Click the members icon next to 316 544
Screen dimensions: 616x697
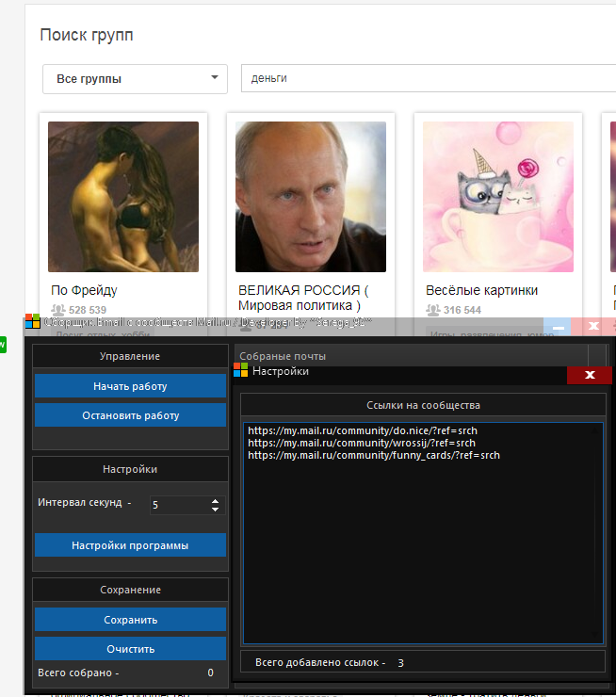[x=433, y=310]
